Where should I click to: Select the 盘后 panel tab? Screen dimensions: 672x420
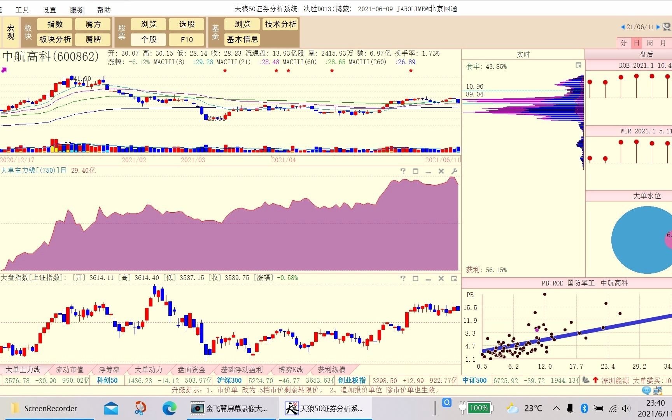646,54
